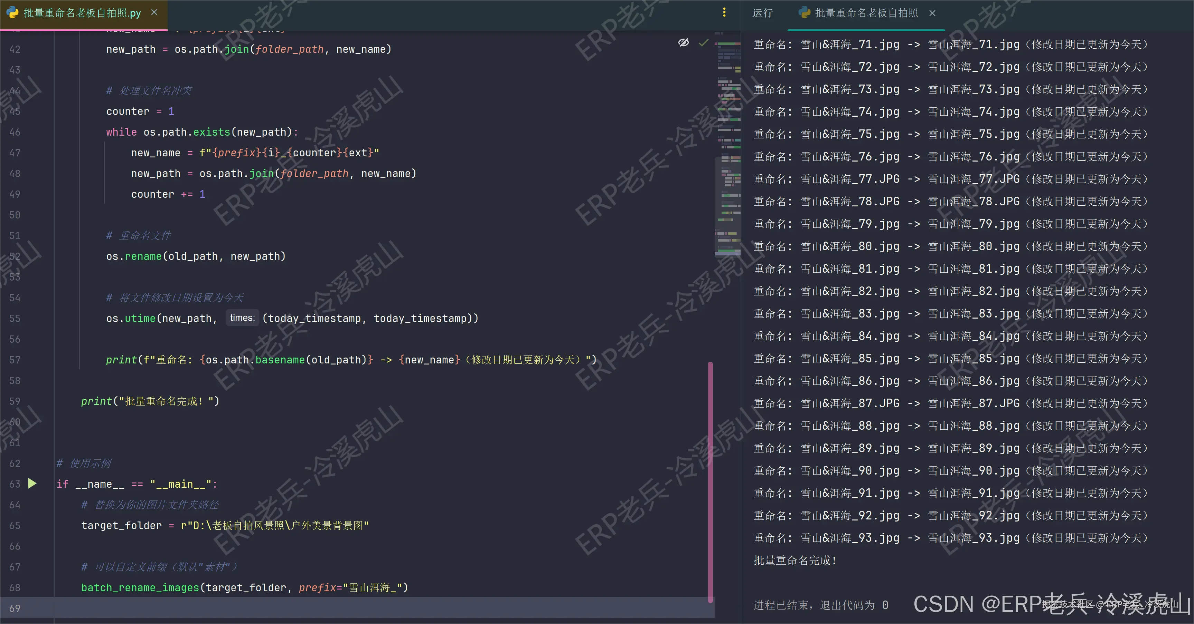Click the 运行 tool window label

762,13
